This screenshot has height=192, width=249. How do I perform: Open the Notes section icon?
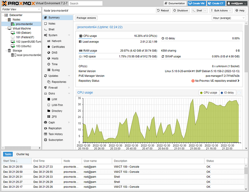click(45, 23)
